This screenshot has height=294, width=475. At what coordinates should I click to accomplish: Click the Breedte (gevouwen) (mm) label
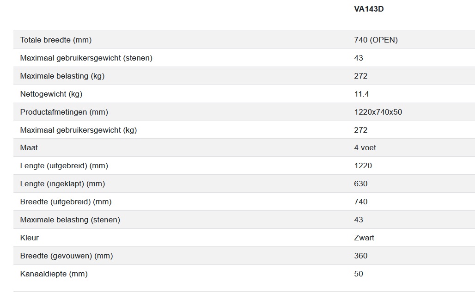67,256
